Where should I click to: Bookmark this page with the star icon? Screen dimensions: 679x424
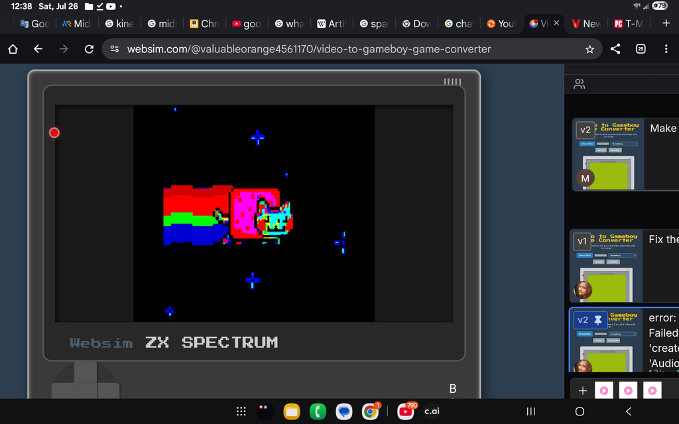589,49
